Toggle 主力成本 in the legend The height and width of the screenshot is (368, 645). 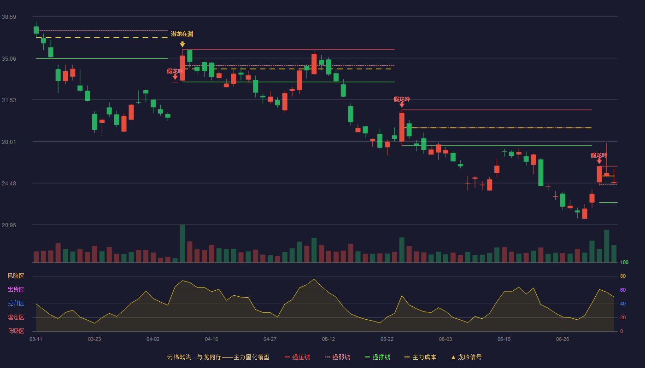420,357
